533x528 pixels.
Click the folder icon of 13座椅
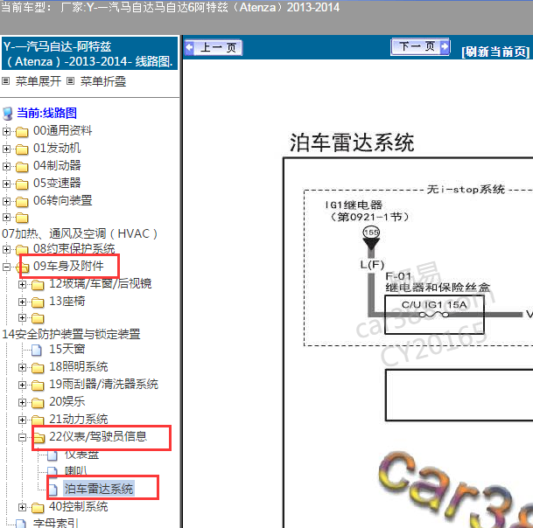click(x=38, y=302)
